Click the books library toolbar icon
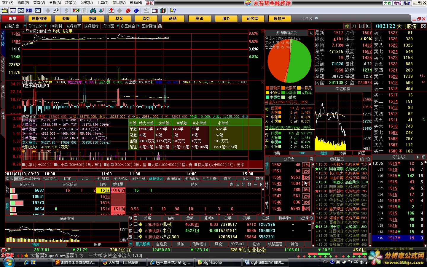This screenshot has width=427, height=267. pyautogui.click(x=163, y=11)
